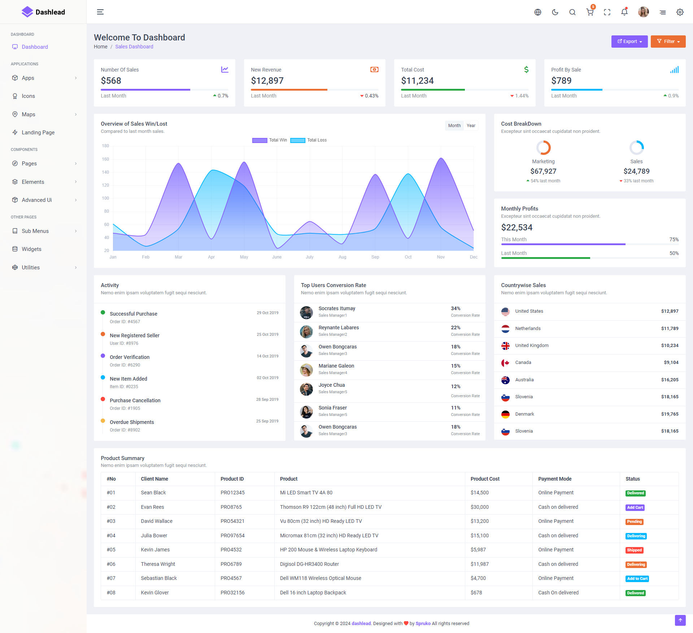Switch to dark mode moon icon
This screenshot has width=693, height=633.
pyautogui.click(x=555, y=12)
